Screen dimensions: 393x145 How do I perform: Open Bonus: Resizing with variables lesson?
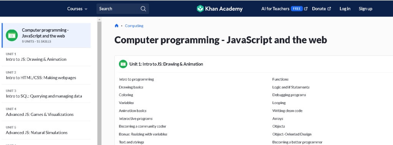tap(143, 134)
